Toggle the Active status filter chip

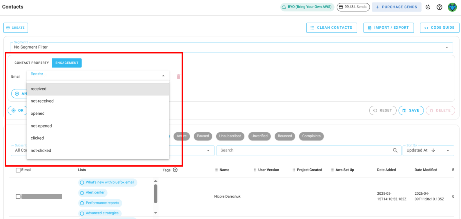coord(182,136)
